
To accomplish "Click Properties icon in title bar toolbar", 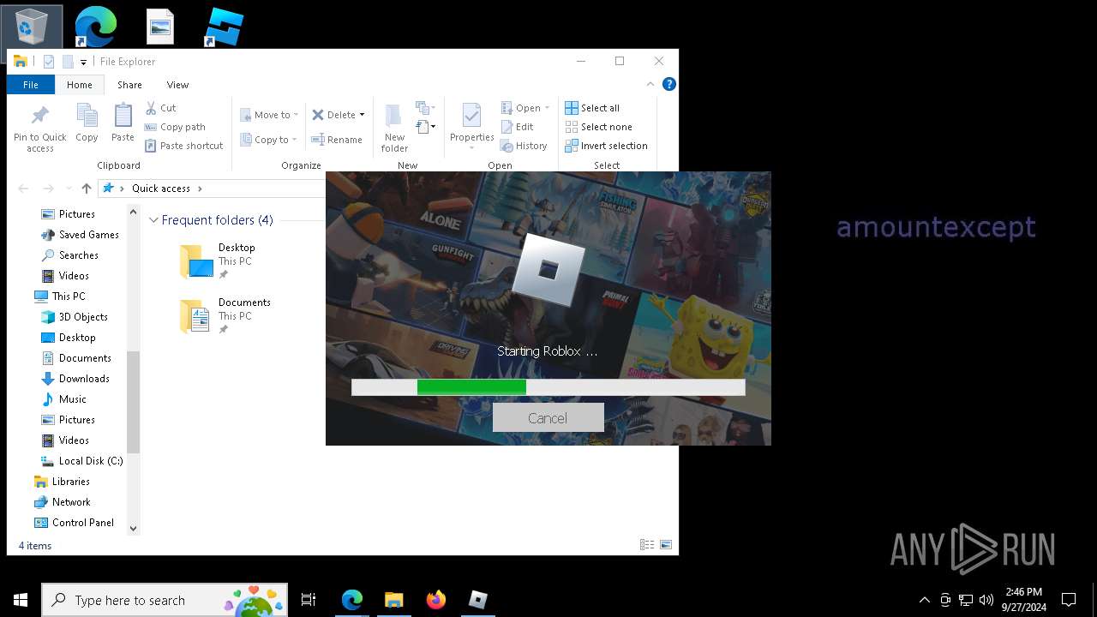I will point(49,62).
